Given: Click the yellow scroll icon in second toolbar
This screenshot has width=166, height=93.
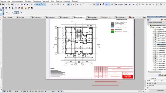Looking at the screenshot, I should (22, 8).
